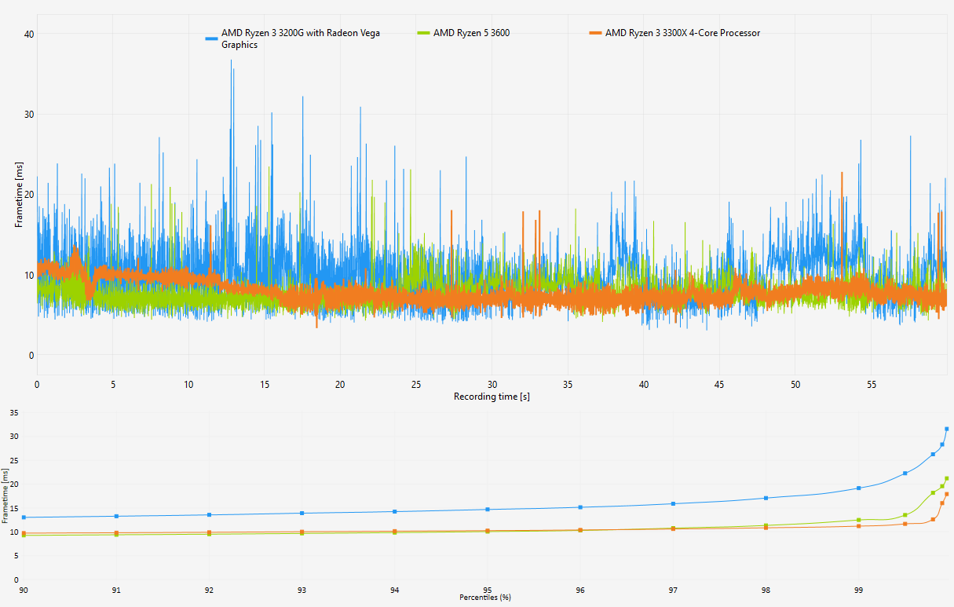Click the Recording time [s] axis title
This screenshot has height=607, width=954.
tap(492, 397)
